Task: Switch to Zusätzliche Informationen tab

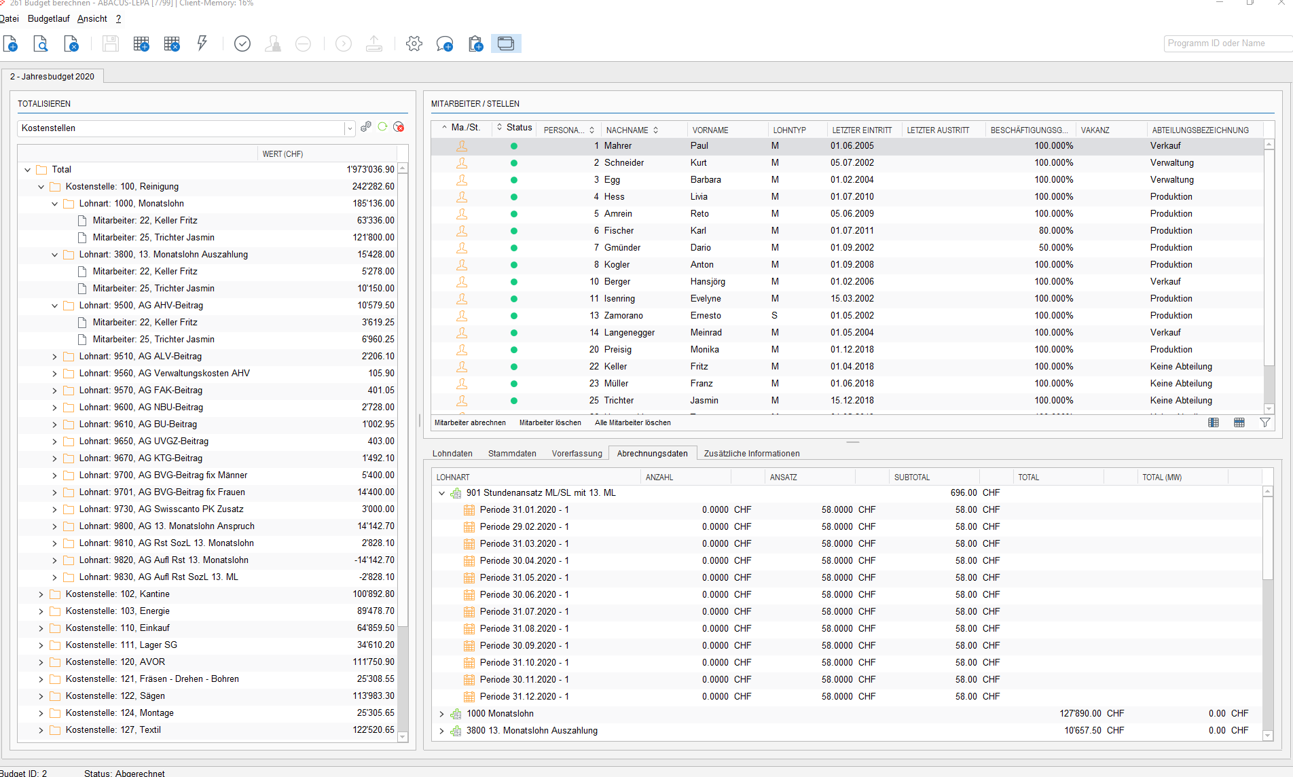Action: (x=752, y=454)
